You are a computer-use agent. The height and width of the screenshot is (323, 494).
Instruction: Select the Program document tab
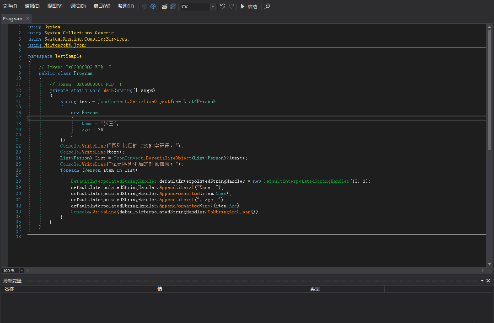point(12,19)
